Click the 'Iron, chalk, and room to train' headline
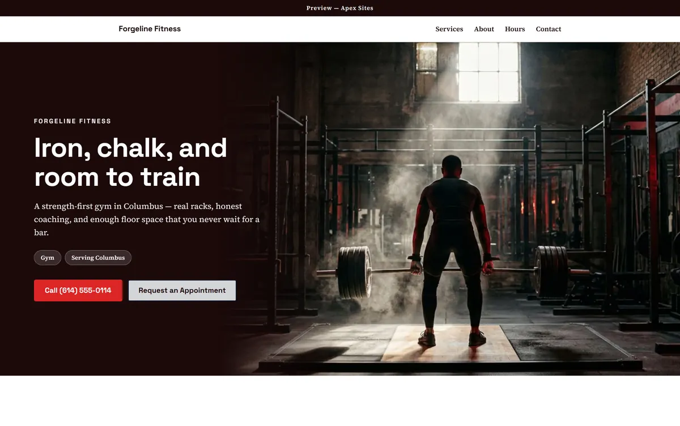 tap(130, 163)
